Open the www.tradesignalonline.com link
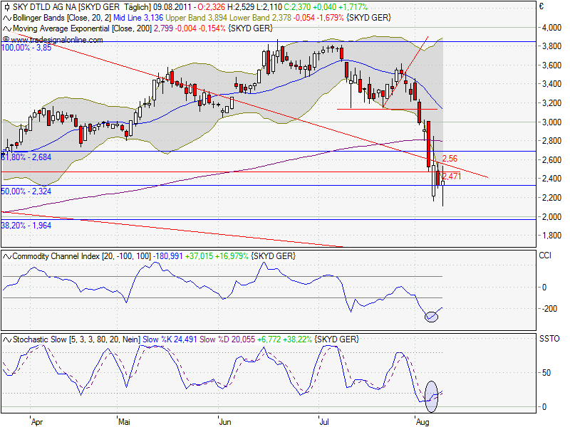 click(57, 40)
